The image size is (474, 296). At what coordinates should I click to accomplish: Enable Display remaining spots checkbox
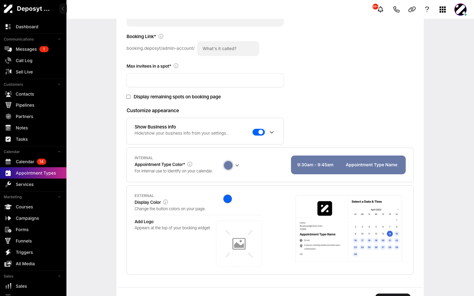[x=129, y=97]
